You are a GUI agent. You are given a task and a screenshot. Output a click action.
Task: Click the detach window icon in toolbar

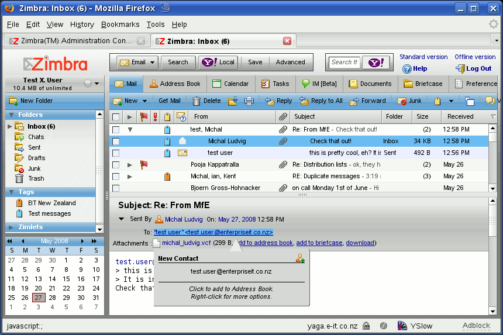point(470,101)
